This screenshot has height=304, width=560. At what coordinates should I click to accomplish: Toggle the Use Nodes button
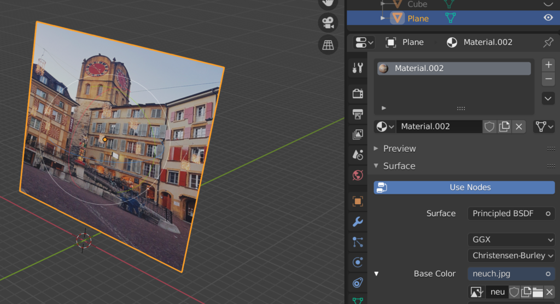pyautogui.click(x=464, y=187)
